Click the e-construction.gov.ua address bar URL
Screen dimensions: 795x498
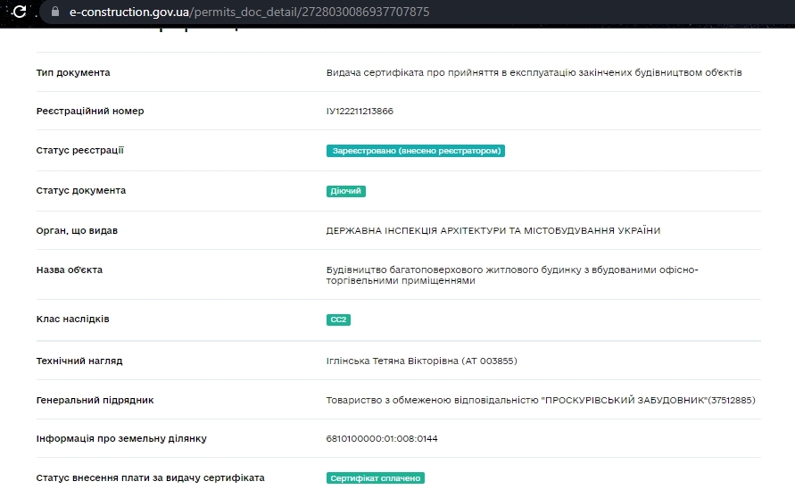coord(249,12)
